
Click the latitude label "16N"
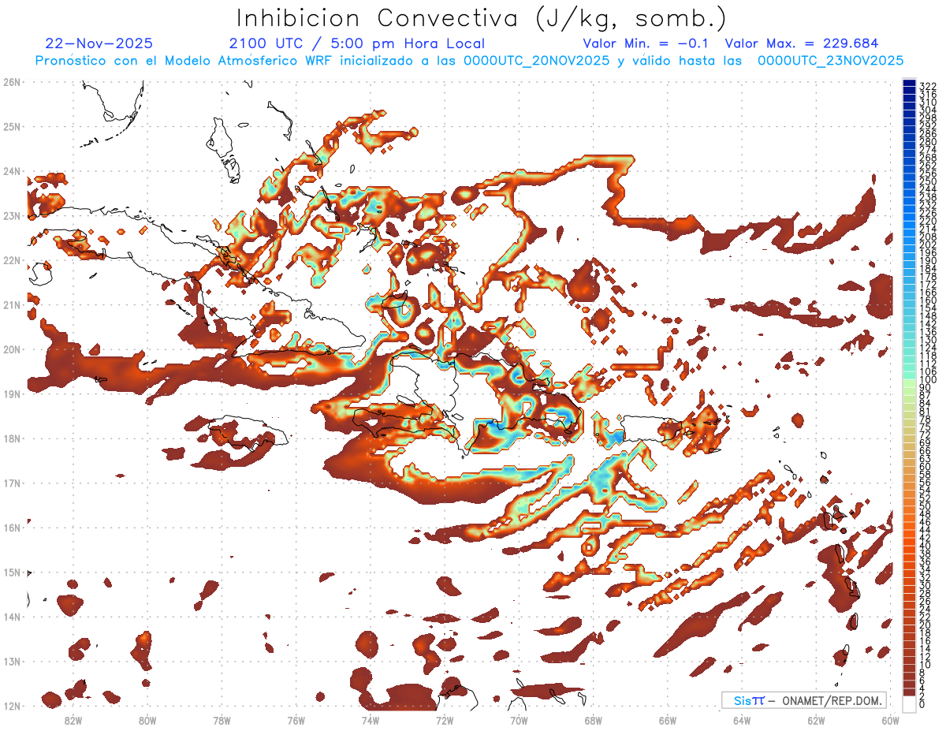click(11, 528)
